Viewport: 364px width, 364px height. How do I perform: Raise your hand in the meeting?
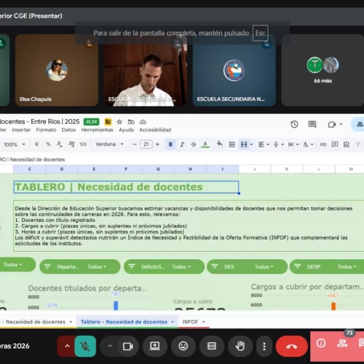pos(240,346)
